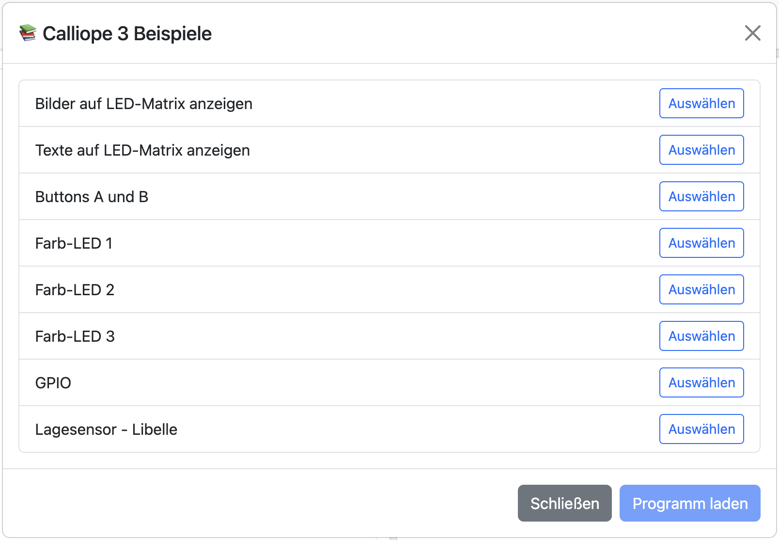This screenshot has width=779, height=540.
Task: Click the 'Buttons A und B' row label
Action: (x=91, y=196)
